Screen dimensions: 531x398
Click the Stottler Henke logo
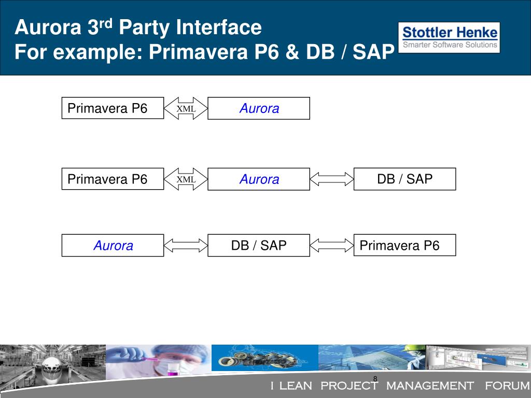coord(449,37)
